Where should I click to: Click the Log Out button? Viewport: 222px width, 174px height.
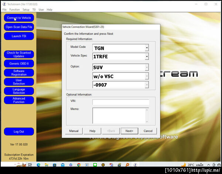[x=19, y=132]
